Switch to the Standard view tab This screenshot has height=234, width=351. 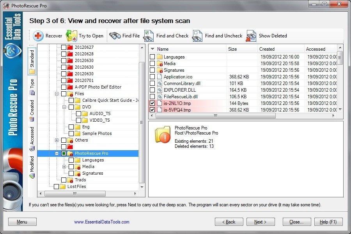pos(32,62)
